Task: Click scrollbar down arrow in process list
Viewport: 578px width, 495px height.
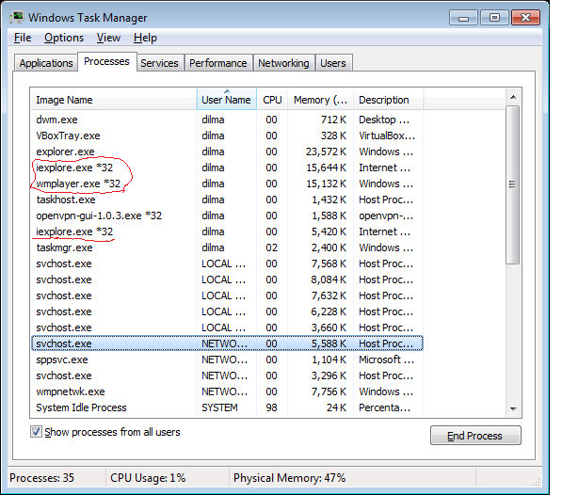Action: tap(513, 407)
